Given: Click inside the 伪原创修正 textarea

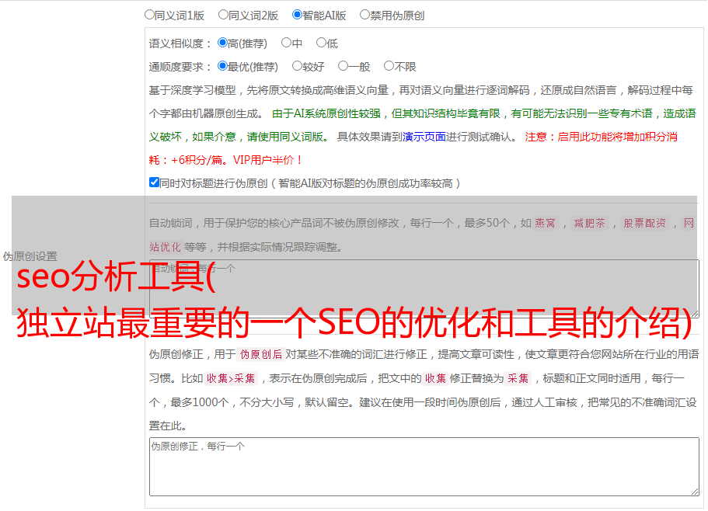Looking at the screenshot, I should (x=424, y=467).
